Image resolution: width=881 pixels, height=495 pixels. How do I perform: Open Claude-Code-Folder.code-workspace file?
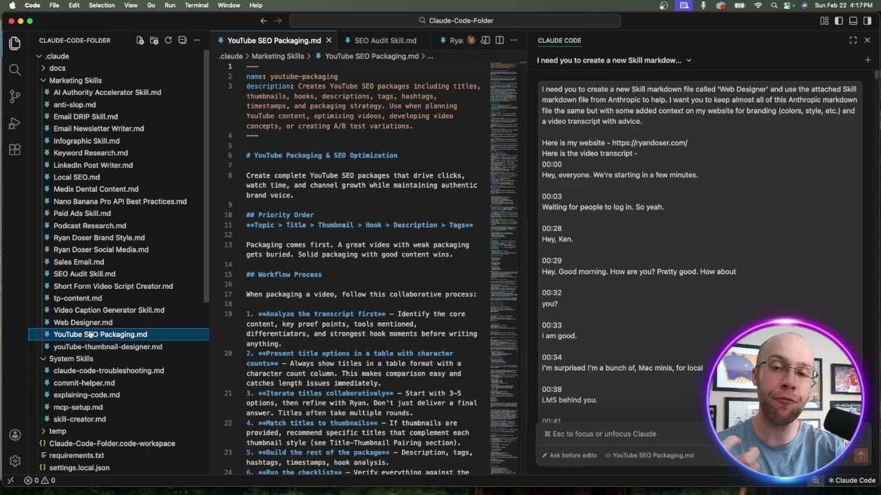[x=112, y=443]
